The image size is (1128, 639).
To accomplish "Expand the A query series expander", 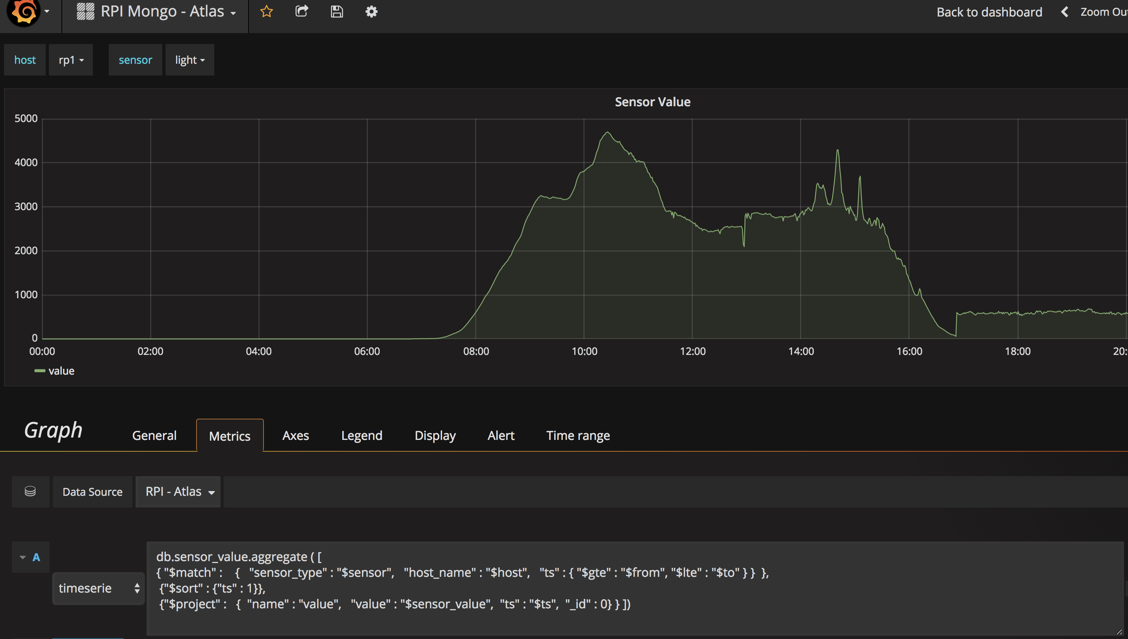I will coord(22,556).
